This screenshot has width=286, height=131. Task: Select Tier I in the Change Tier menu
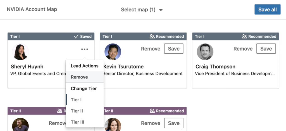(76, 100)
